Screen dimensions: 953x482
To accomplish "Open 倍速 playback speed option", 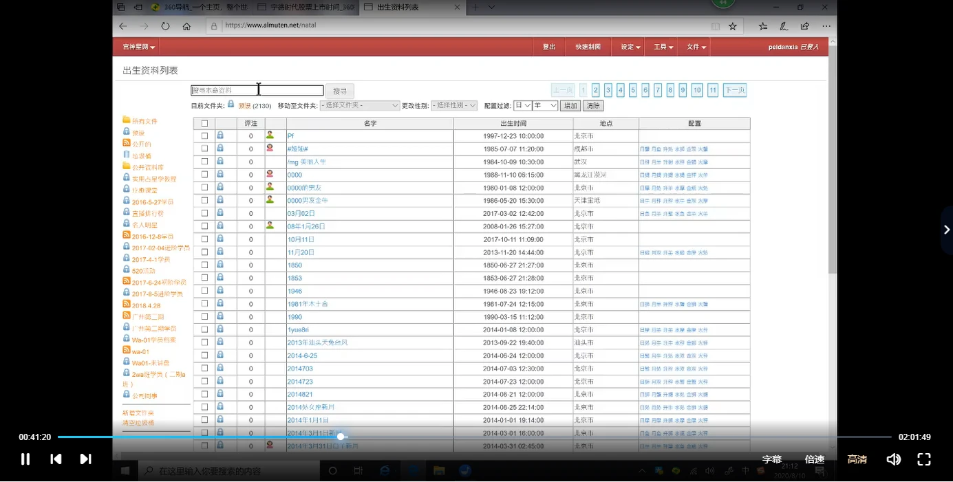I will coord(815,459).
